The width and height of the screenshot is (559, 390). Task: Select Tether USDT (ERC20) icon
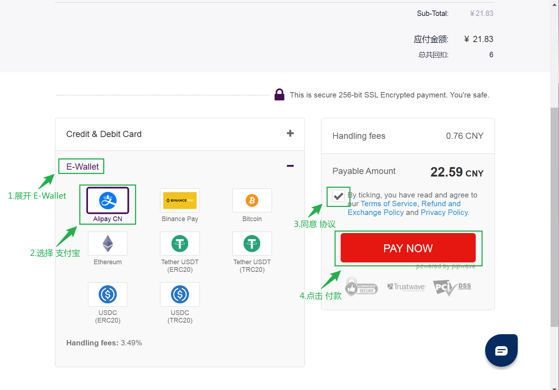pos(180,244)
